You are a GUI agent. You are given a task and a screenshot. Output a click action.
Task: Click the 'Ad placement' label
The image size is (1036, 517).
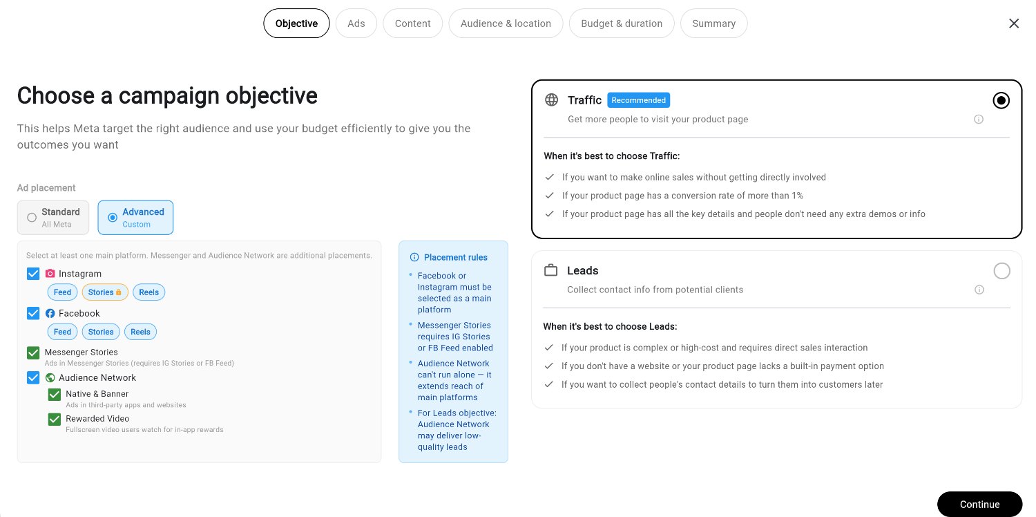click(x=46, y=188)
